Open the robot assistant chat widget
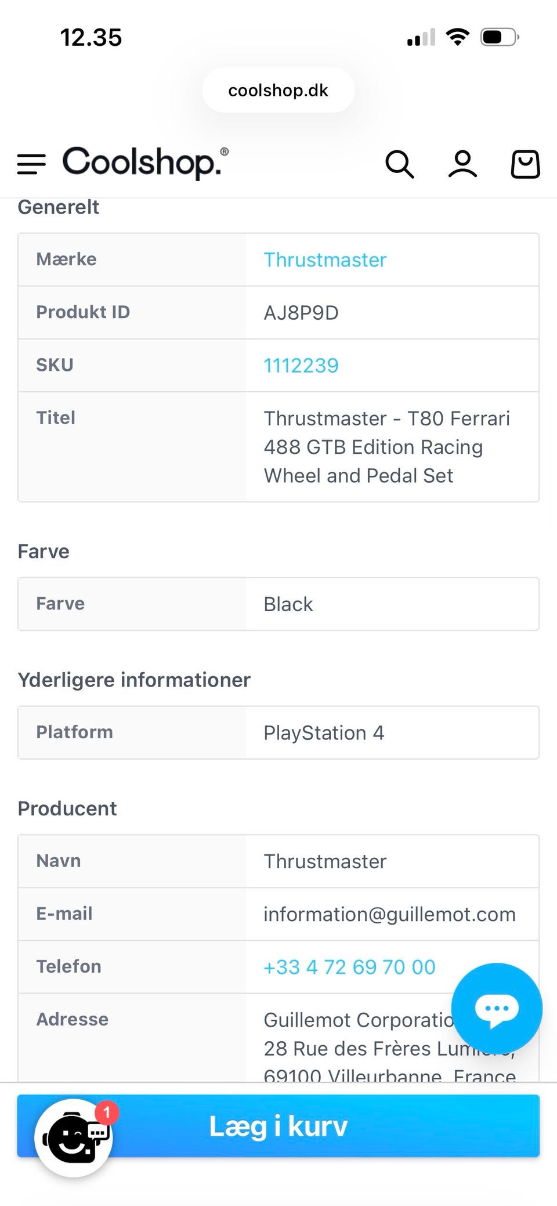The width and height of the screenshot is (557, 1206). [74, 1138]
